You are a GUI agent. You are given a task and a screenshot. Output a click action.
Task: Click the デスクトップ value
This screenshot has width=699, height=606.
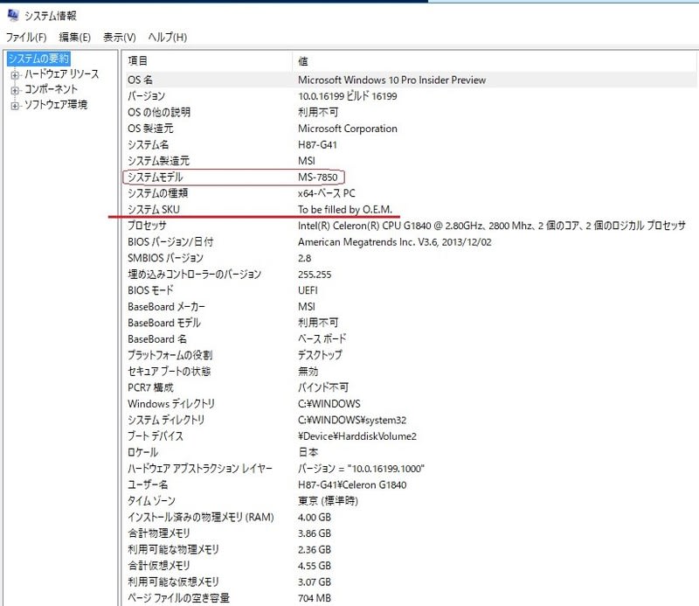click(320, 355)
